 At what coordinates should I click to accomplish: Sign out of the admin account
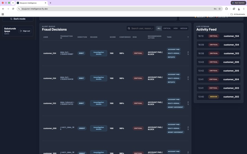coord(25,31)
